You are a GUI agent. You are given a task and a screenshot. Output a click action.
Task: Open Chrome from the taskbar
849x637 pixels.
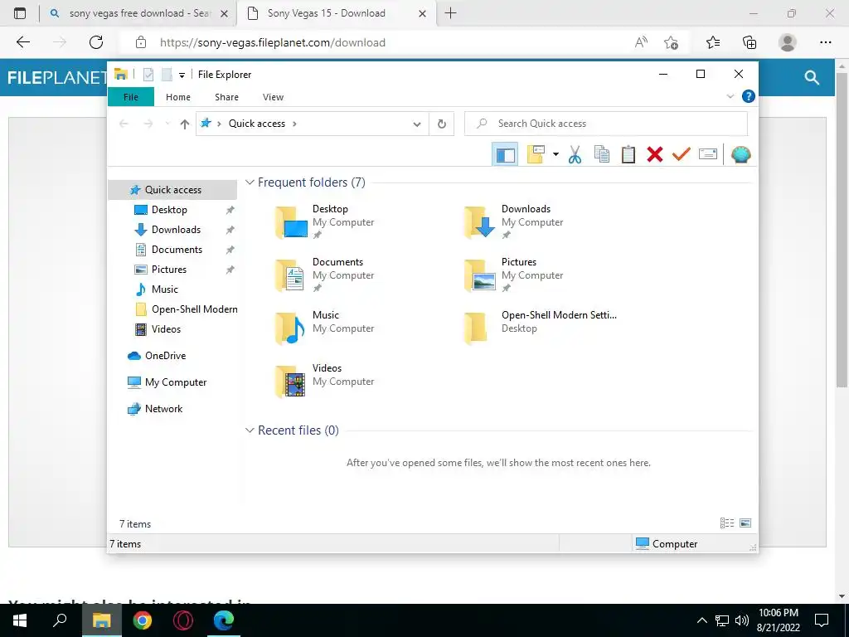point(143,620)
